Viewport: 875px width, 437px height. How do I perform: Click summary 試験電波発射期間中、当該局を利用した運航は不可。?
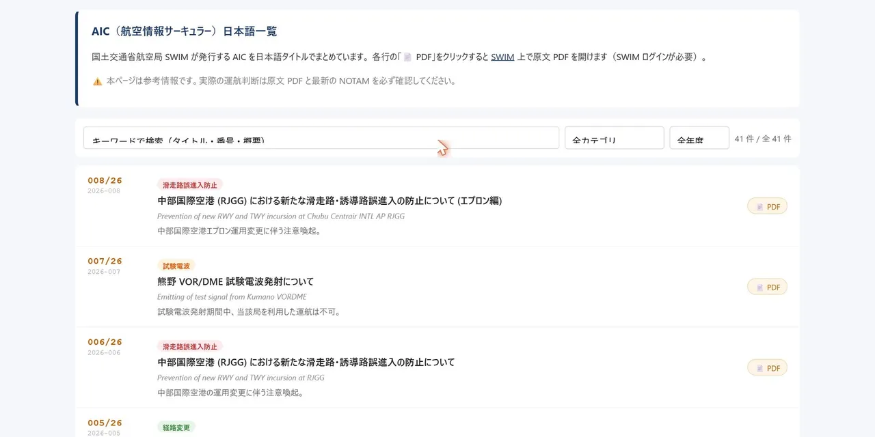pyautogui.click(x=249, y=312)
